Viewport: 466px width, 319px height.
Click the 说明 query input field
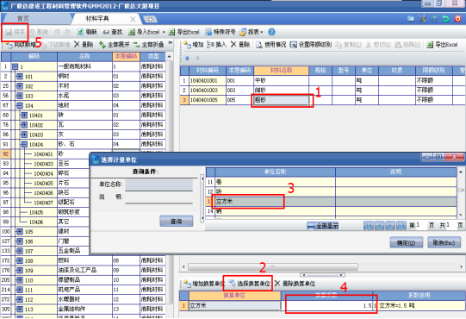coord(159,197)
